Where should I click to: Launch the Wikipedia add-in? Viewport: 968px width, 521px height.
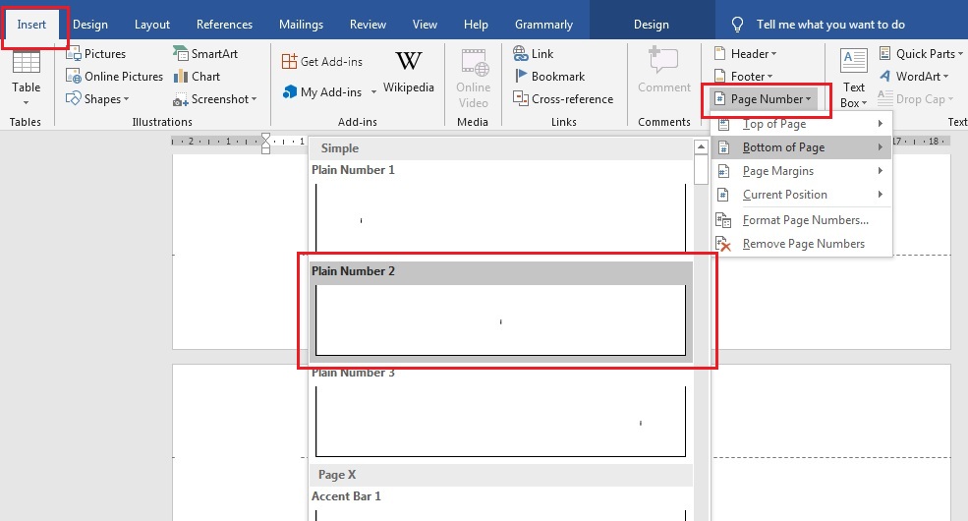[409, 72]
